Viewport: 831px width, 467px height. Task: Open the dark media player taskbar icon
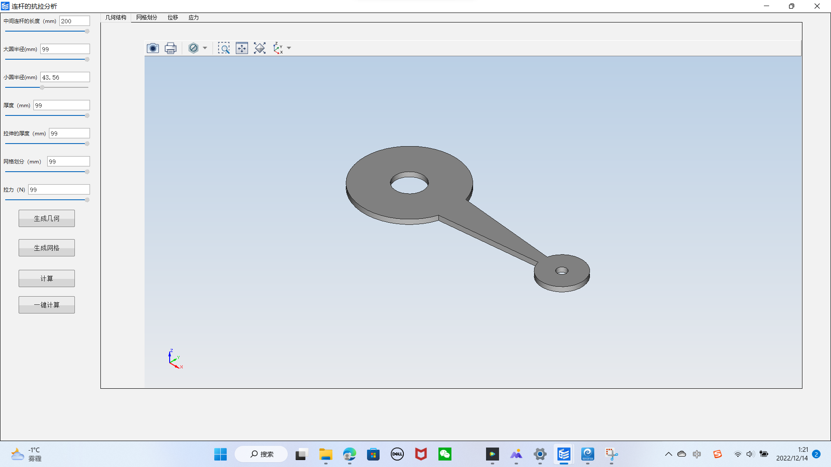pos(492,454)
